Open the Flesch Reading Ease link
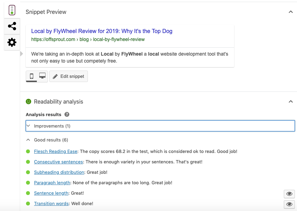Image resolution: width=297 pixels, height=211 pixels. coord(56,152)
